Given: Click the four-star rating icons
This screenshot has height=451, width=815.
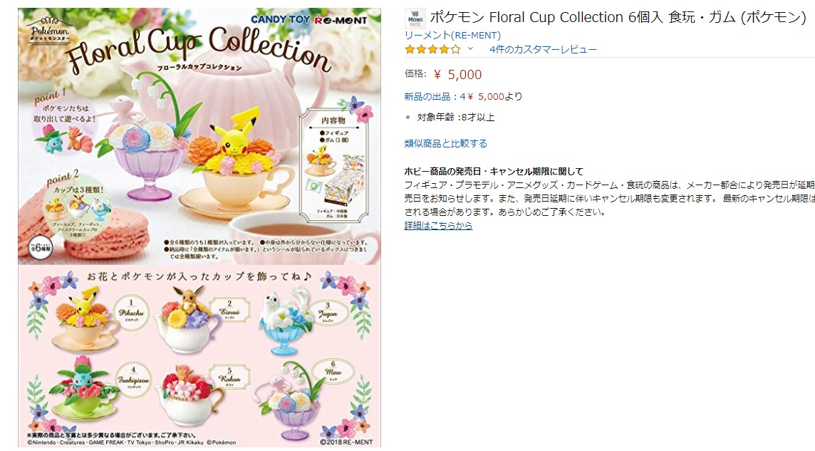Looking at the screenshot, I should tap(432, 49).
